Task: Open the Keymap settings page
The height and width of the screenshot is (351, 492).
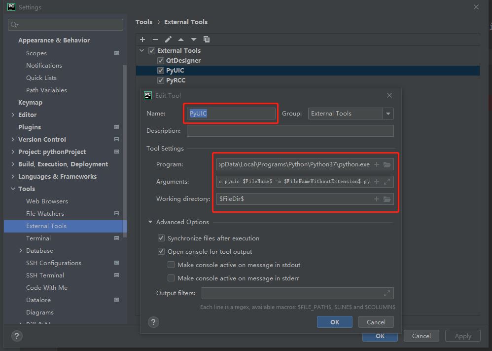Action: [x=30, y=103]
